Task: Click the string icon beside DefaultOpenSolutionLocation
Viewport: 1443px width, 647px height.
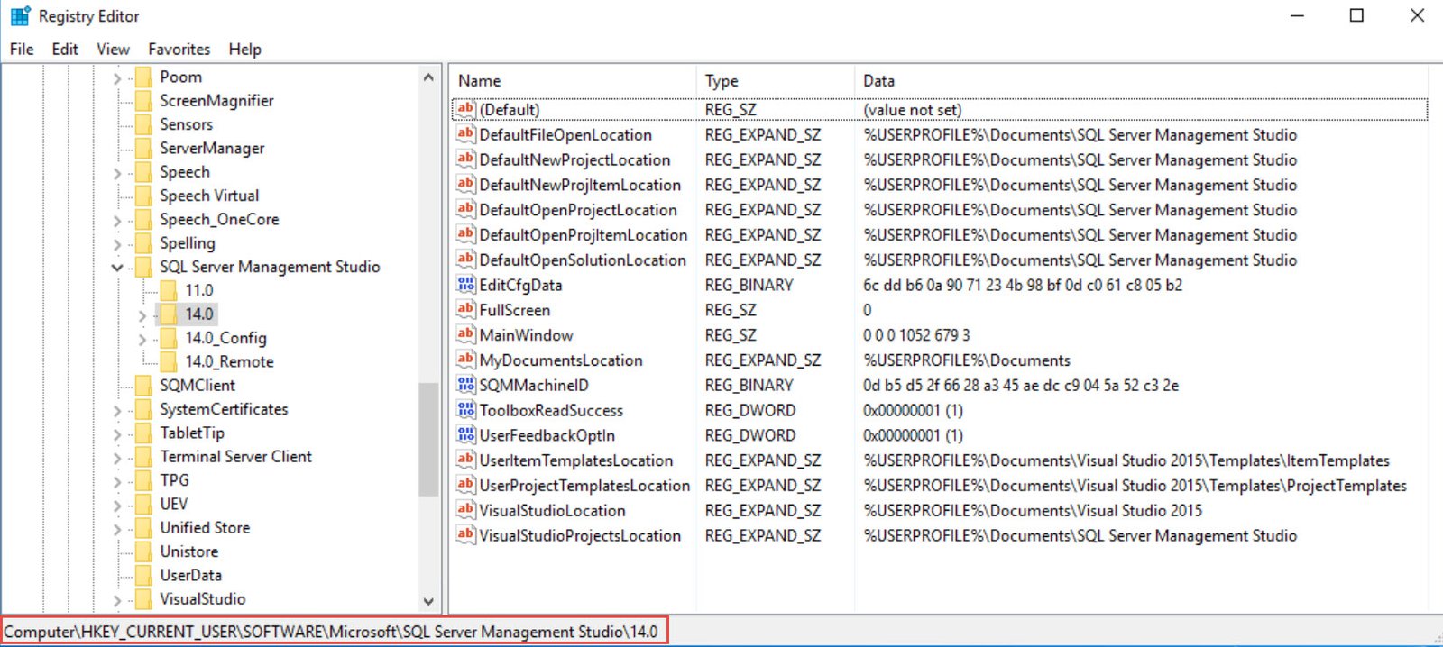Action: click(465, 260)
